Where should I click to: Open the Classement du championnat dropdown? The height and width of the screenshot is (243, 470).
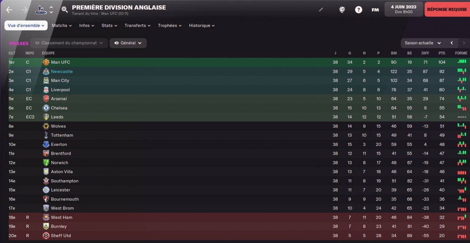69,43
